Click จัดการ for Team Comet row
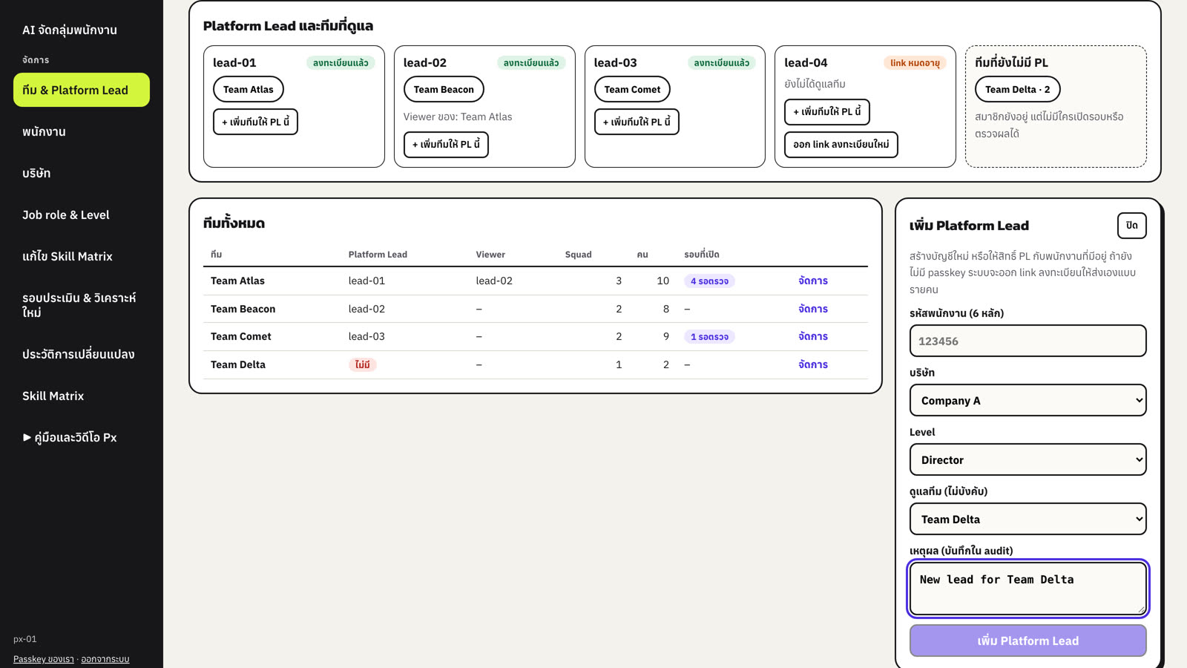Image resolution: width=1187 pixels, height=668 pixels. pyautogui.click(x=813, y=336)
